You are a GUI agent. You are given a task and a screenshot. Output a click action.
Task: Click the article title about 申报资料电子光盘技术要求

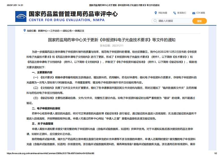[x=112, y=40]
